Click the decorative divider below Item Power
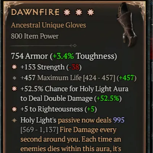153x153 pixels. (x=43, y=45)
